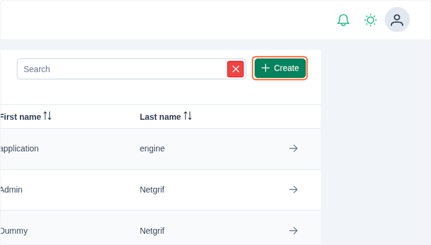Toggle light theme with the sun icon
The width and height of the screenshot is (431, 245).
370,20
